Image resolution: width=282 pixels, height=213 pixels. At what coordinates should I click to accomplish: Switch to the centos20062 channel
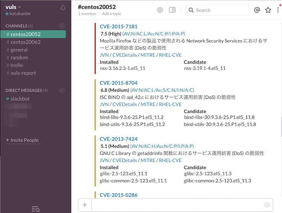25,42
